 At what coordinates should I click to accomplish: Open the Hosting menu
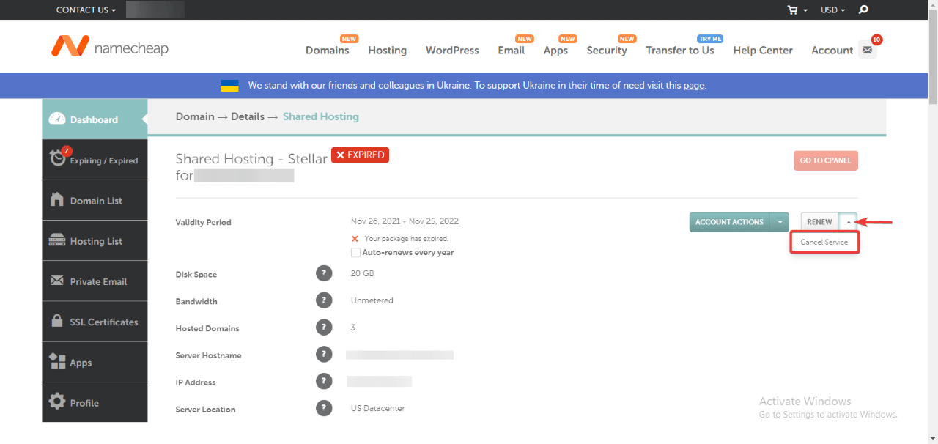tap(388, 51)
